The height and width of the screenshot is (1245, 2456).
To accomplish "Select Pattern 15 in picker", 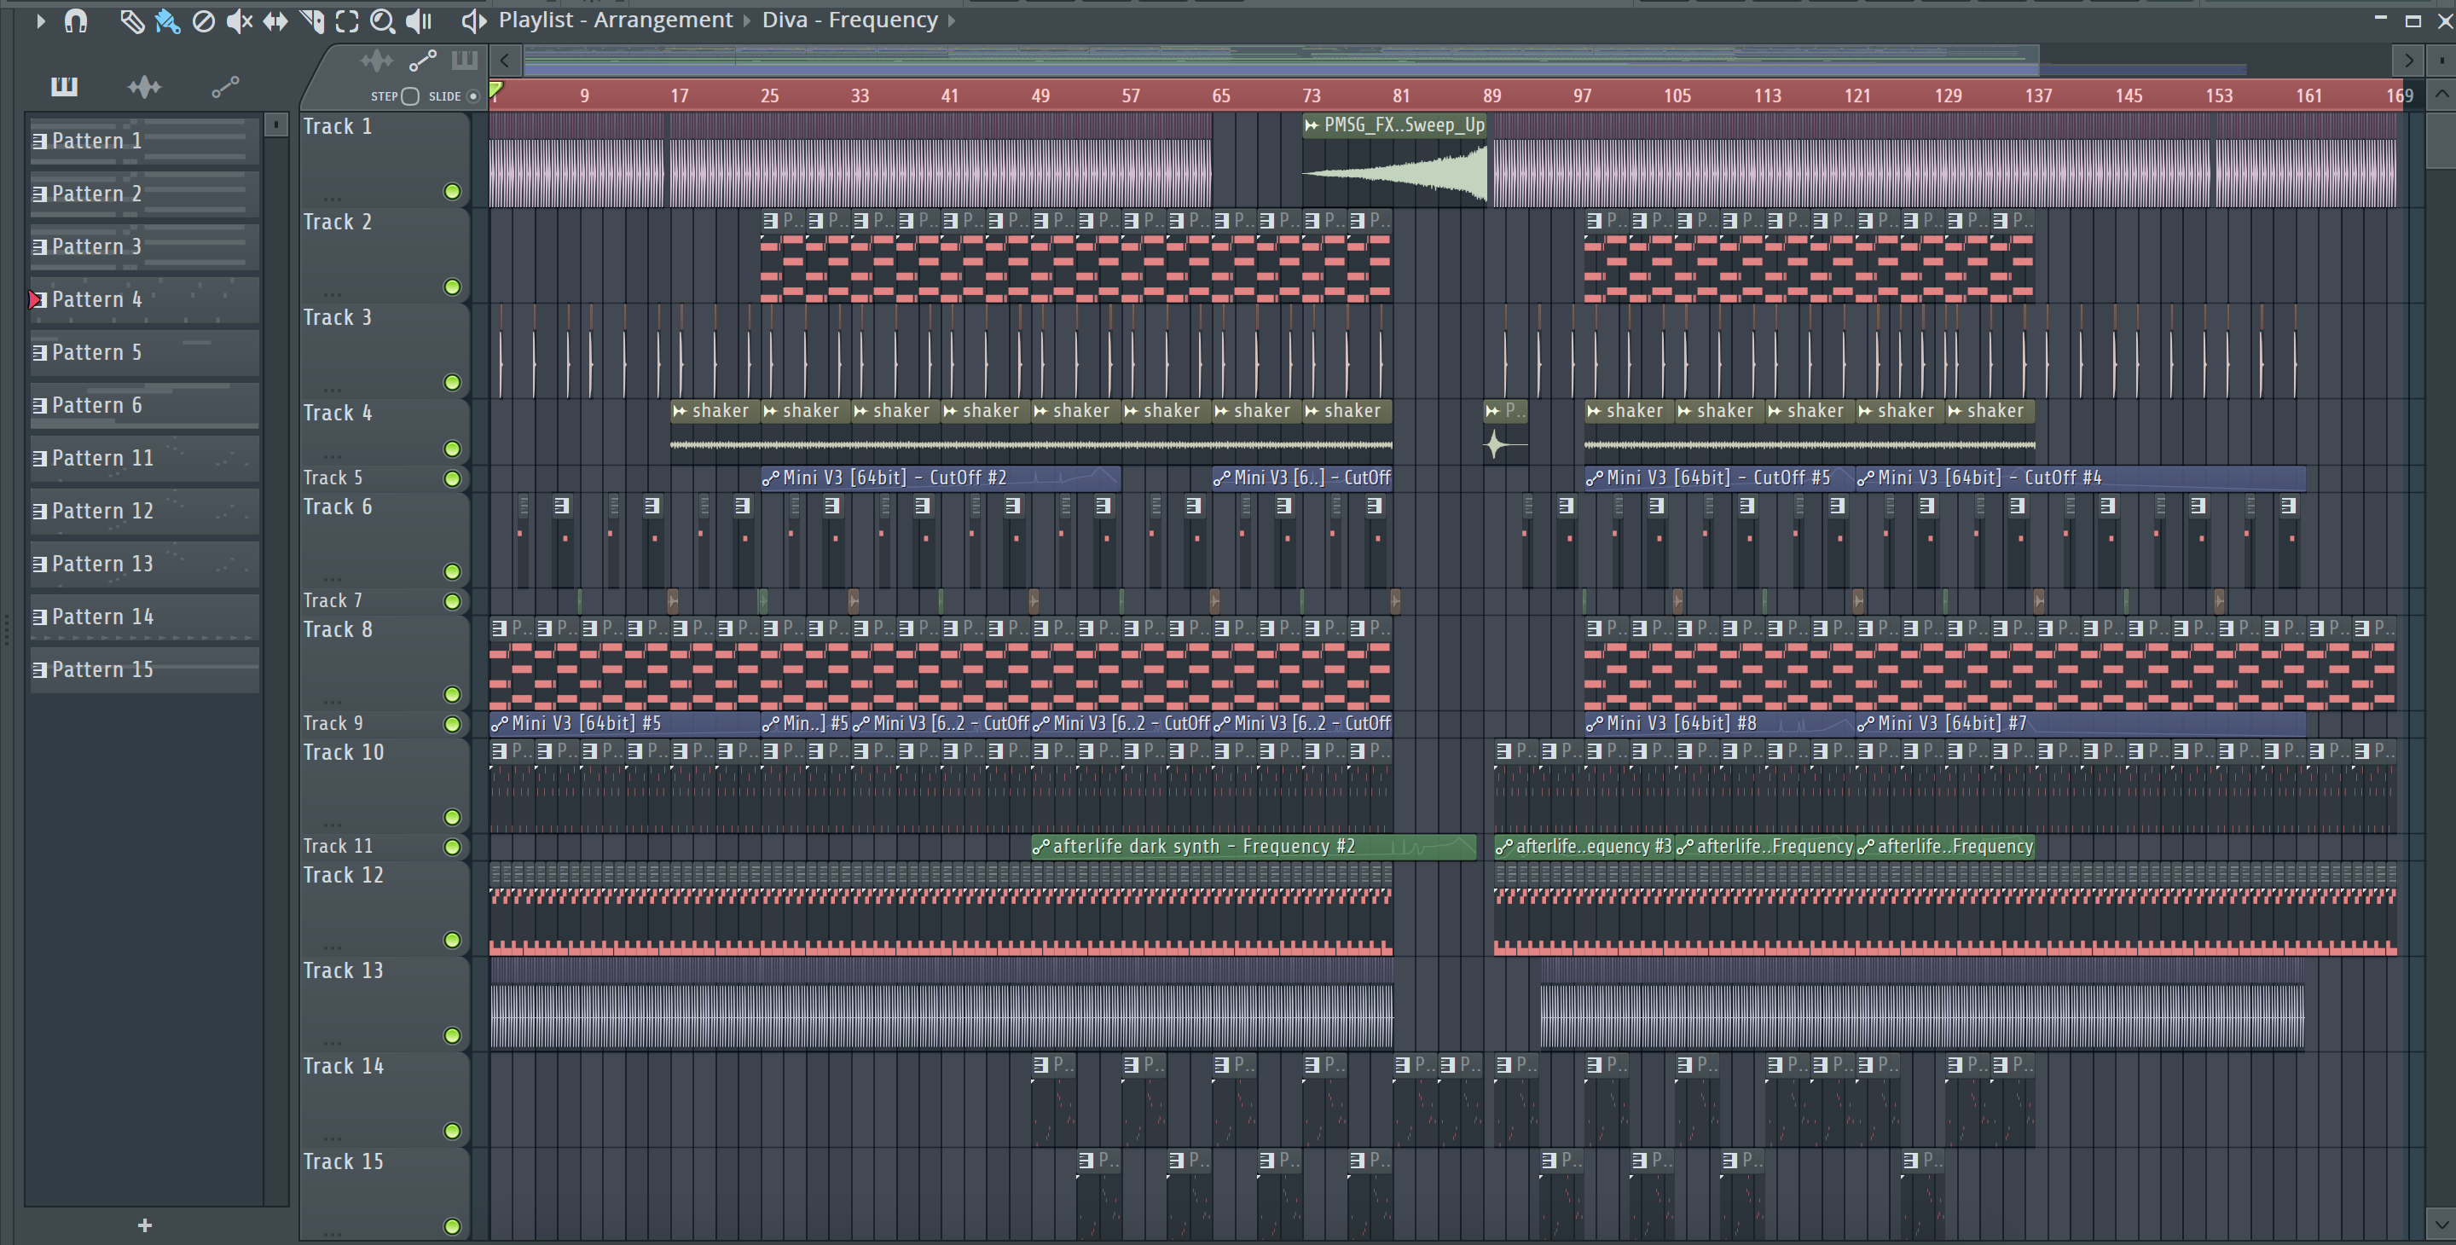I will [x=144, y=670].
